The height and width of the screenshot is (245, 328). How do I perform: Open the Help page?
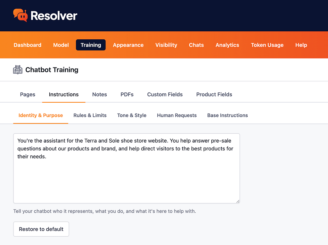point(301,45)
